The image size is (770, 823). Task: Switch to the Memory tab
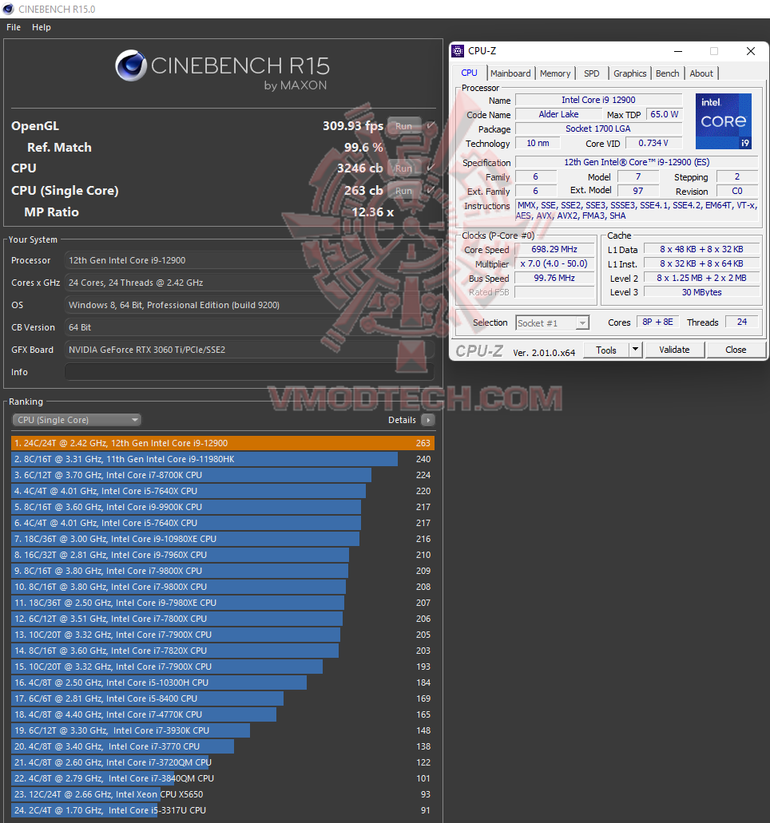point(555,73)
